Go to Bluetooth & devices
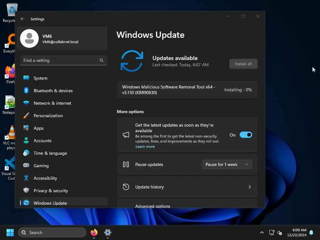The width and height of the screenshot is (320, 240). pyautogui.click(x=64, y=90)
